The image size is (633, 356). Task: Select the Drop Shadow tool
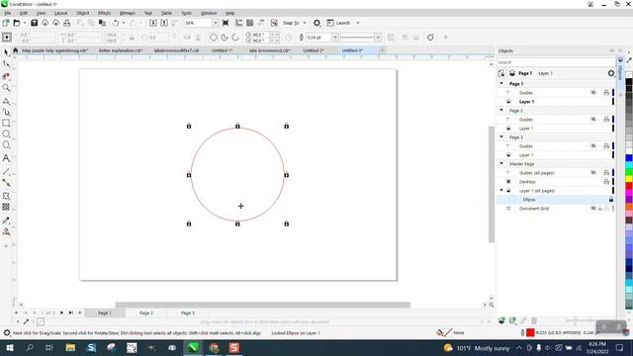[6, 196]
